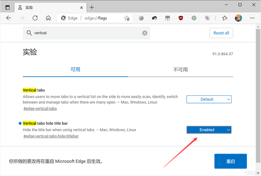Click Reset all button
This screenshot has height=176, width=261.
[221, 33]
